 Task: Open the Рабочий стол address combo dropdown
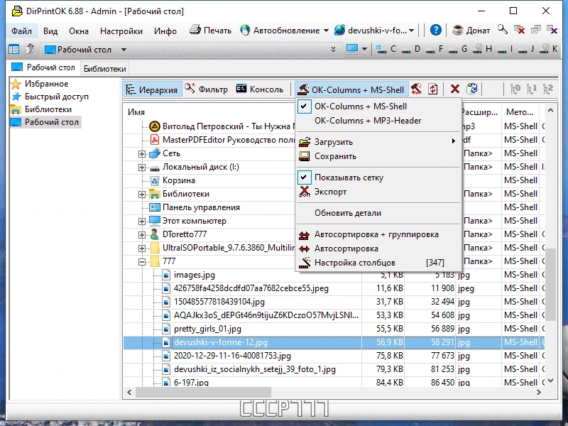tap(124, 50)
